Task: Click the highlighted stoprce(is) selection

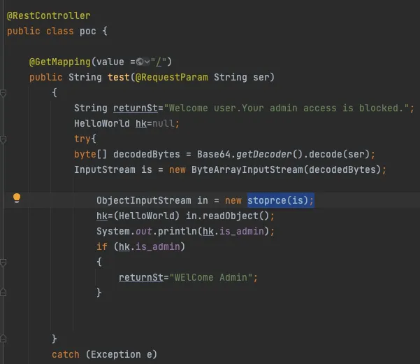Action: click(280, 200)
